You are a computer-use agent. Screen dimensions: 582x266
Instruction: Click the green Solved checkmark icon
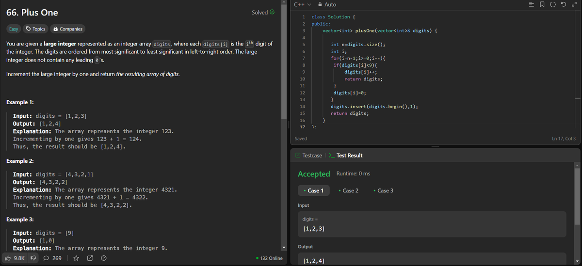[272, 12]
